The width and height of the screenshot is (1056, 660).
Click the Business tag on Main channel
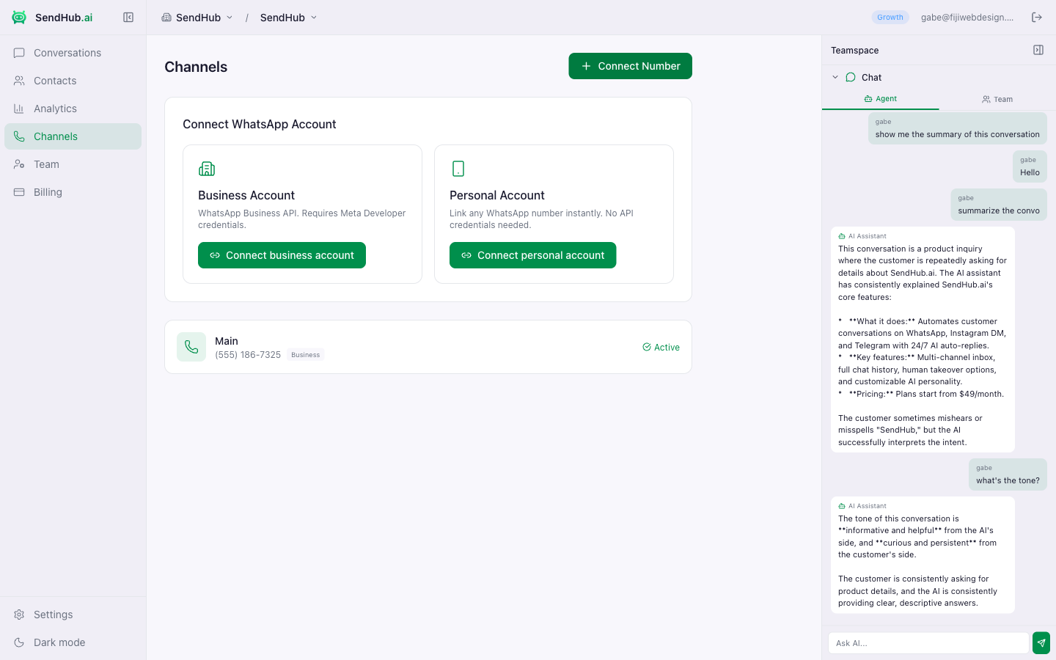click(306, 355)
